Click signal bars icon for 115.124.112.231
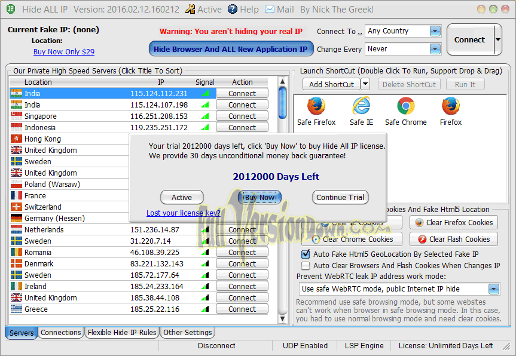The height and width of the screenshot is (356, 516). click(205, 94)
